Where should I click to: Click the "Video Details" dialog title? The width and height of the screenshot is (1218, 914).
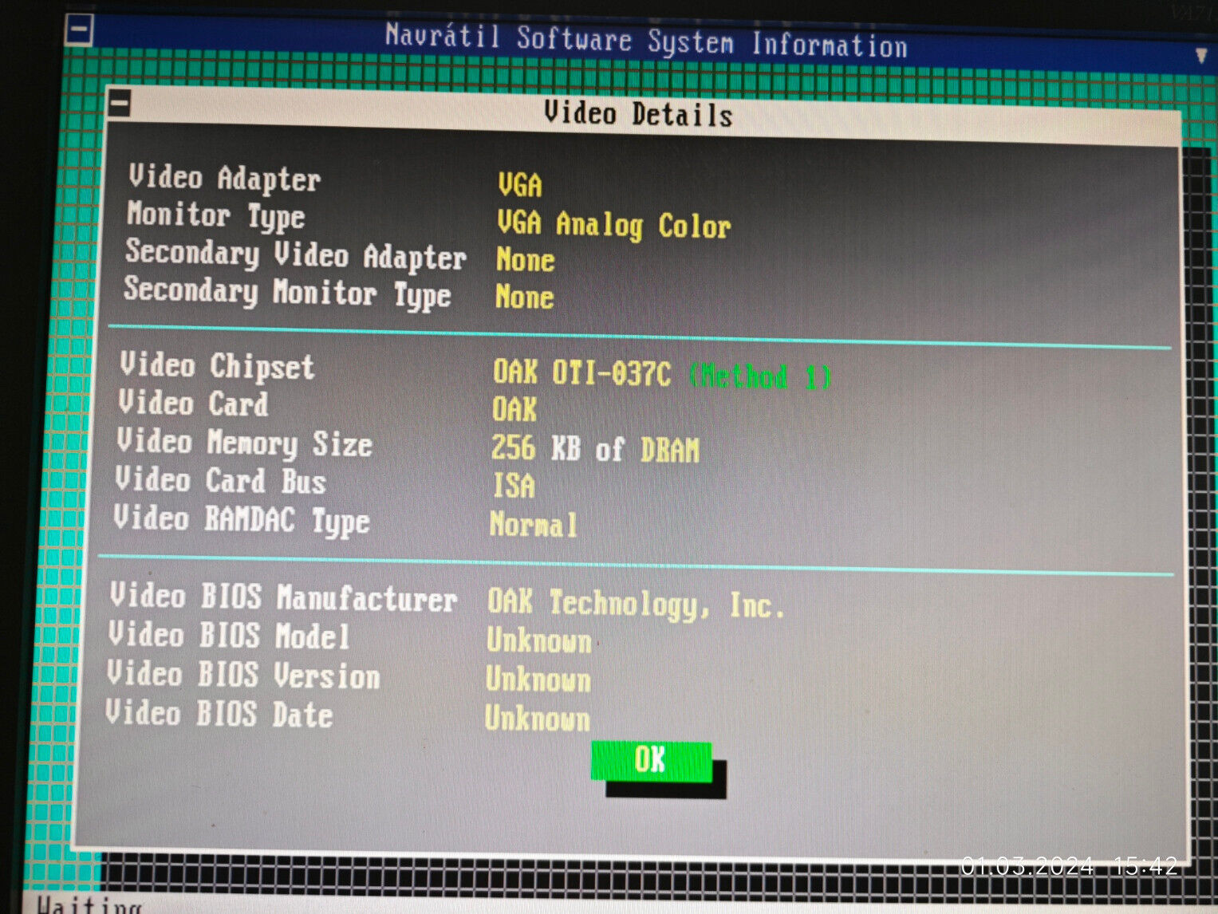tap(638, 114)
